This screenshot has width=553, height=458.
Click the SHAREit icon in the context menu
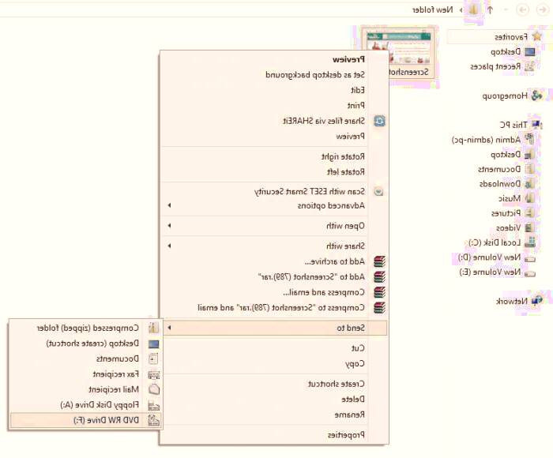[379, 121]
